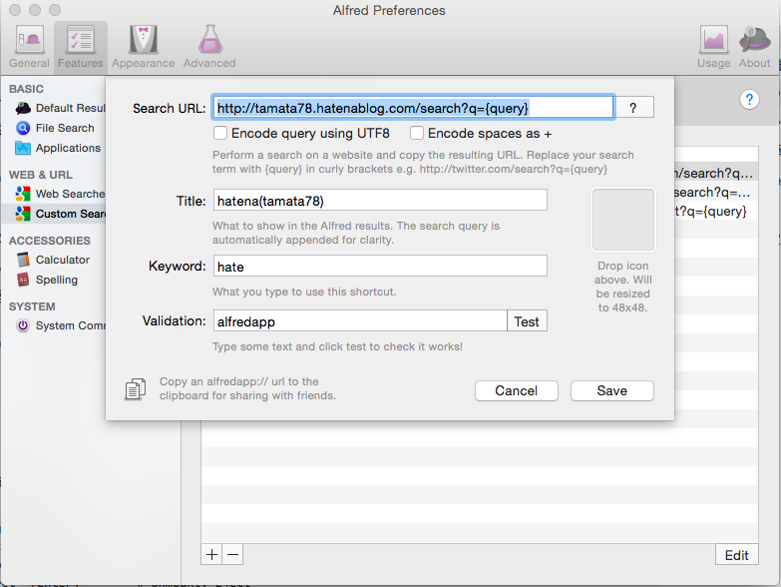Viewport: 781px width, 587px height.
Task: Click the Custom Searches icon
Action: (23, 214)
